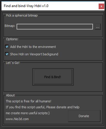Click 'This script is free for all humans!' text
The width and height of the screenshot is (106, 129).
[x=29, y=101]
